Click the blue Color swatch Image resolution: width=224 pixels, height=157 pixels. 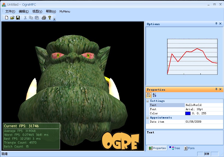click(x=188, y=113)
